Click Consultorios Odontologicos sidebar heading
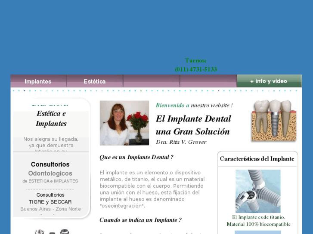This screenshot has width=313, height=234. 50,169
